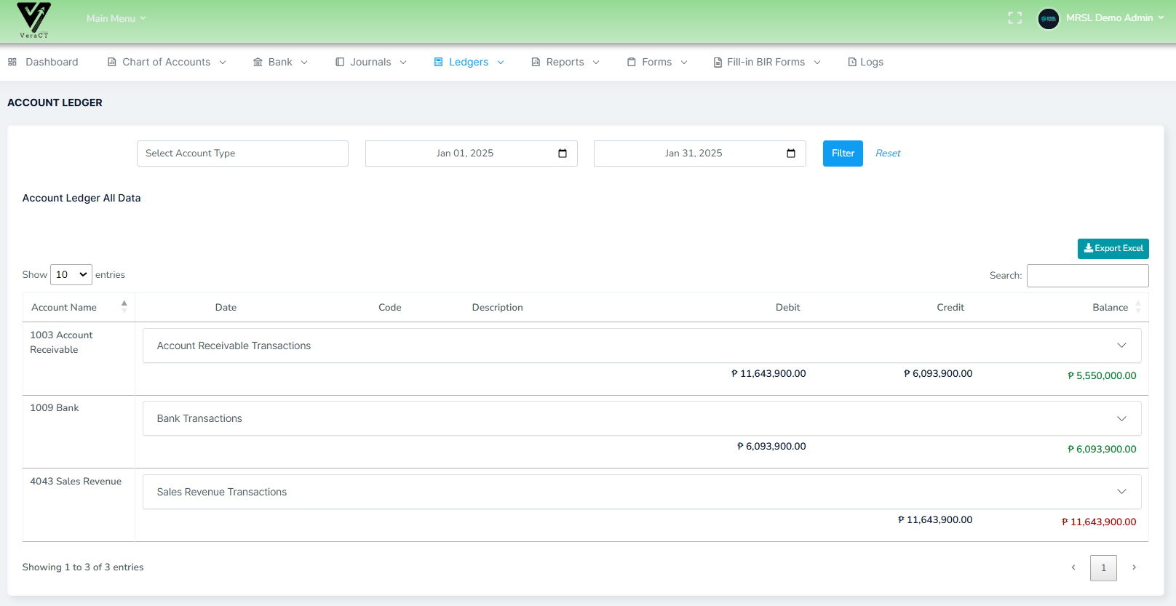Viewport: 1176px width, 606px height.
Task: Click the Description column header
Action: point(497,308)
